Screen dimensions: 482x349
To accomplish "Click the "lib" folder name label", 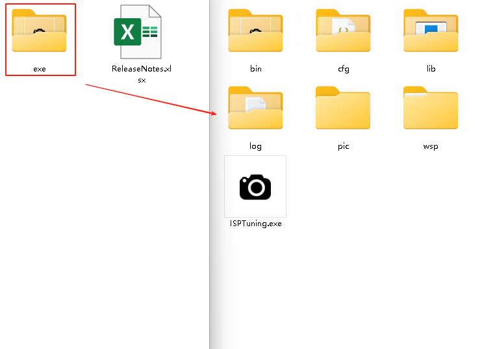I will tap(431, 69).
